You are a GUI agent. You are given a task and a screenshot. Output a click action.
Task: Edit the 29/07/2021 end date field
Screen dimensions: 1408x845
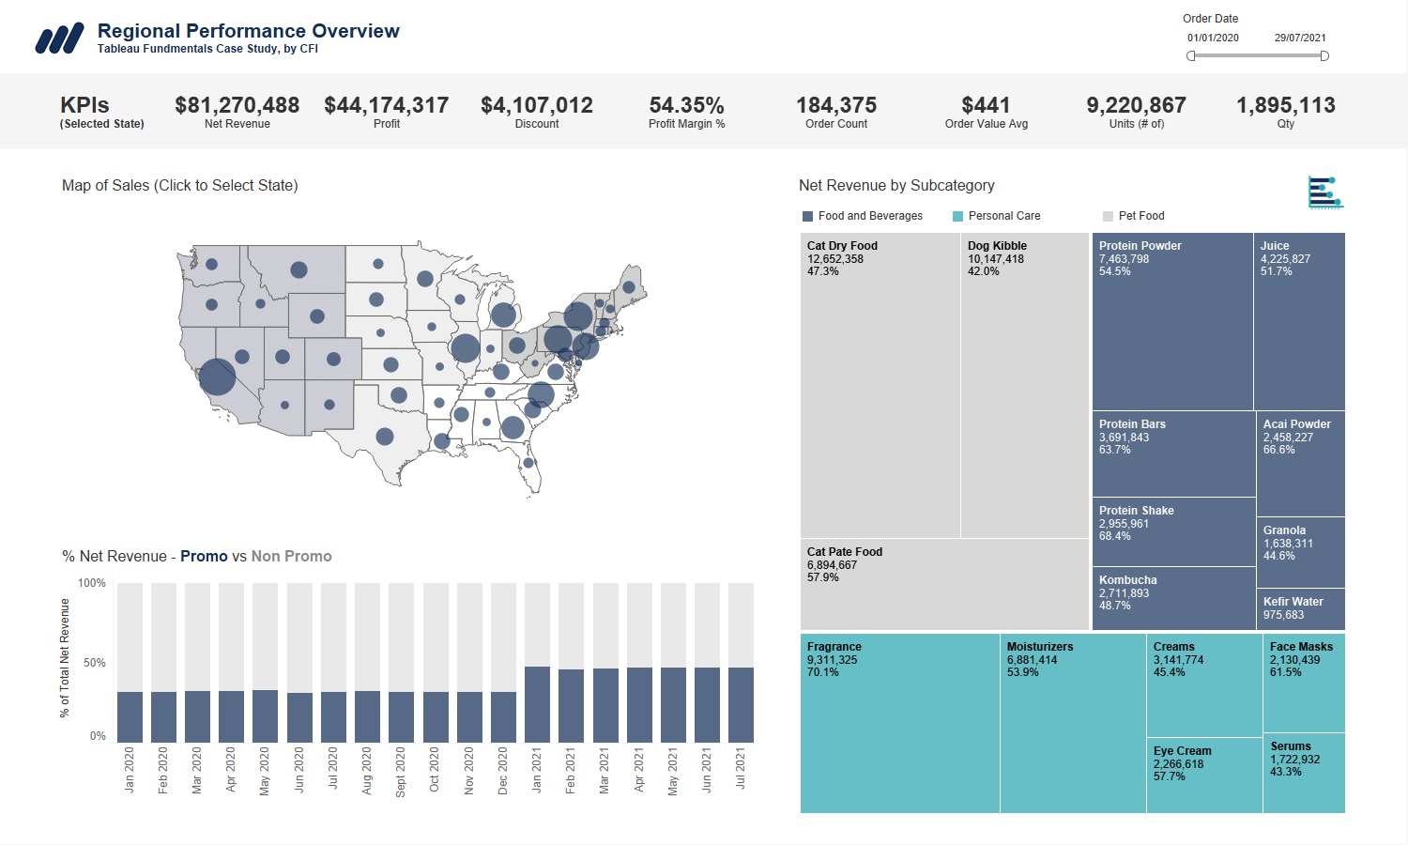1300,38
